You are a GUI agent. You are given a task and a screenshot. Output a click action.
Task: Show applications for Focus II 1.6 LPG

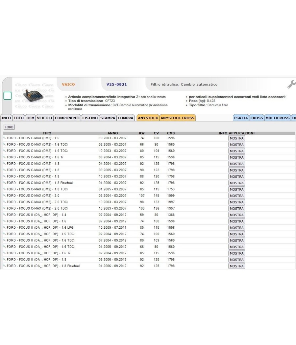(x=237, y=227)
